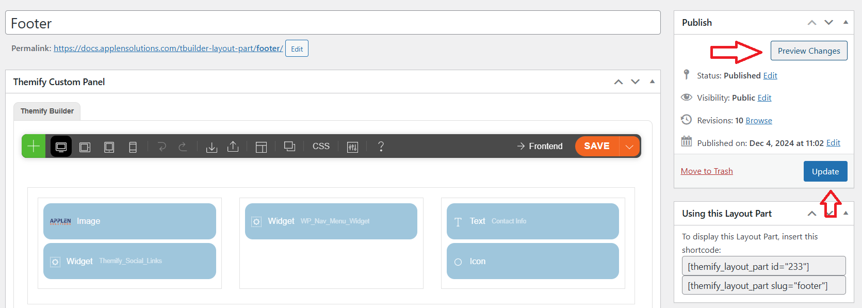Open the WP_Nav_Menu_Widget module
Screen dimensions: 862x308
pos(331,221)
